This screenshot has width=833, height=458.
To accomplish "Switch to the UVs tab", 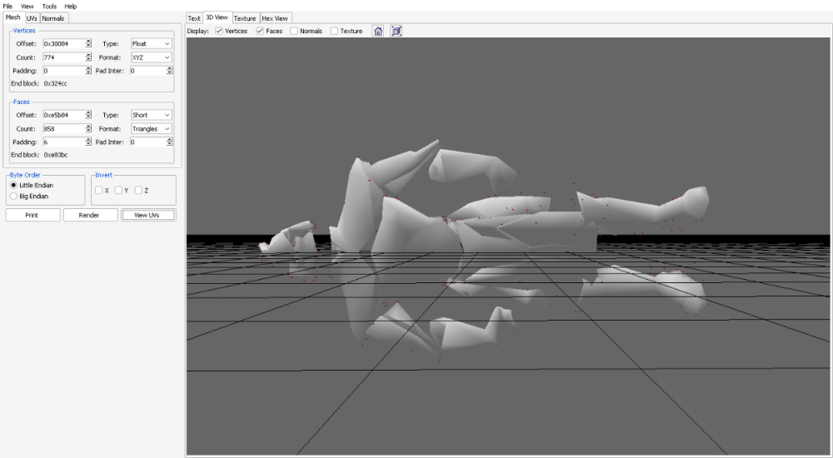I will [32, 18].
